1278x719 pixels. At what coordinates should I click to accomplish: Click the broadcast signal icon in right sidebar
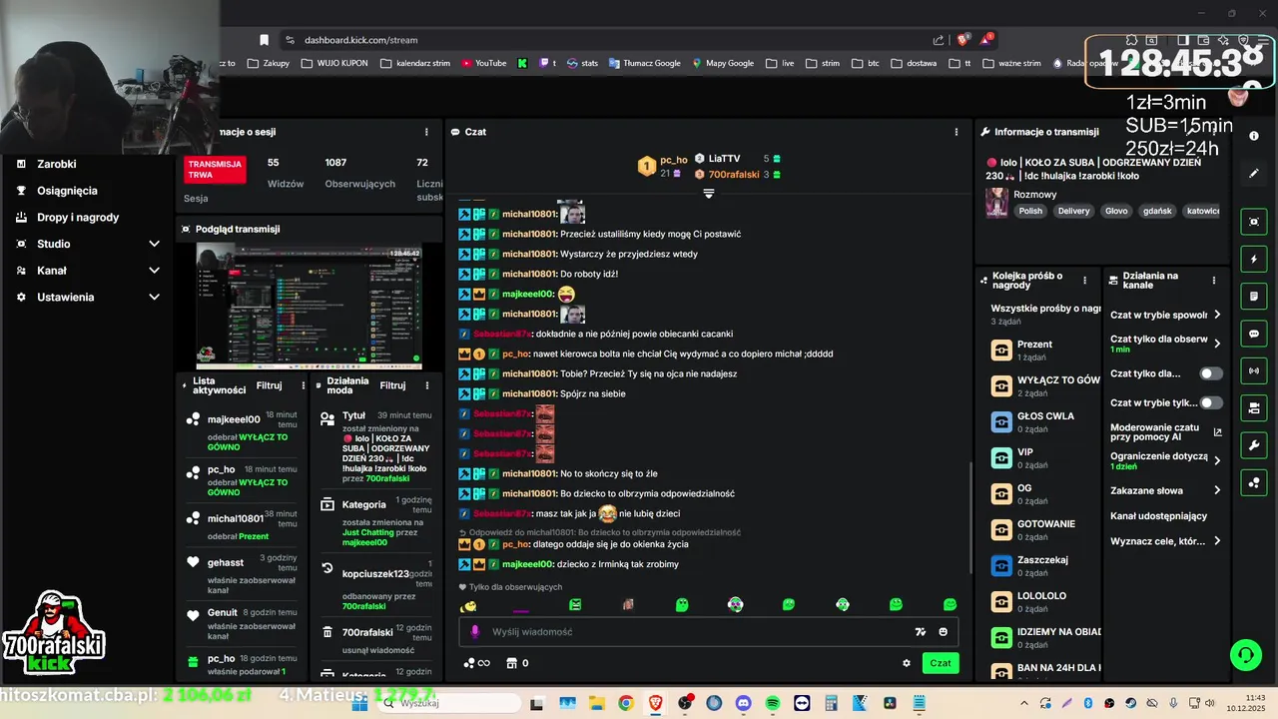pos(1254,370)
